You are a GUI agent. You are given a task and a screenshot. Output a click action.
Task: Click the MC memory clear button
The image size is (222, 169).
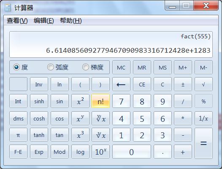tap(121, 67)
